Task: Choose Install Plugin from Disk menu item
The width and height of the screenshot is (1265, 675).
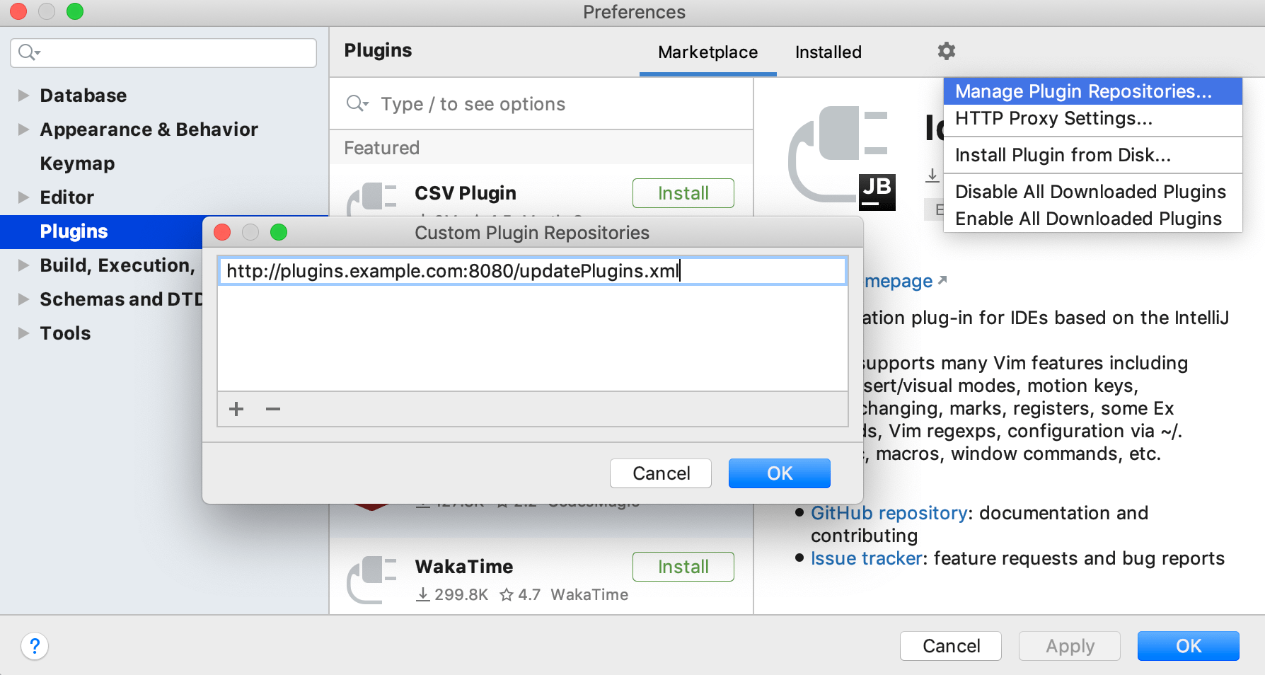Action: tap(1063, 155)
